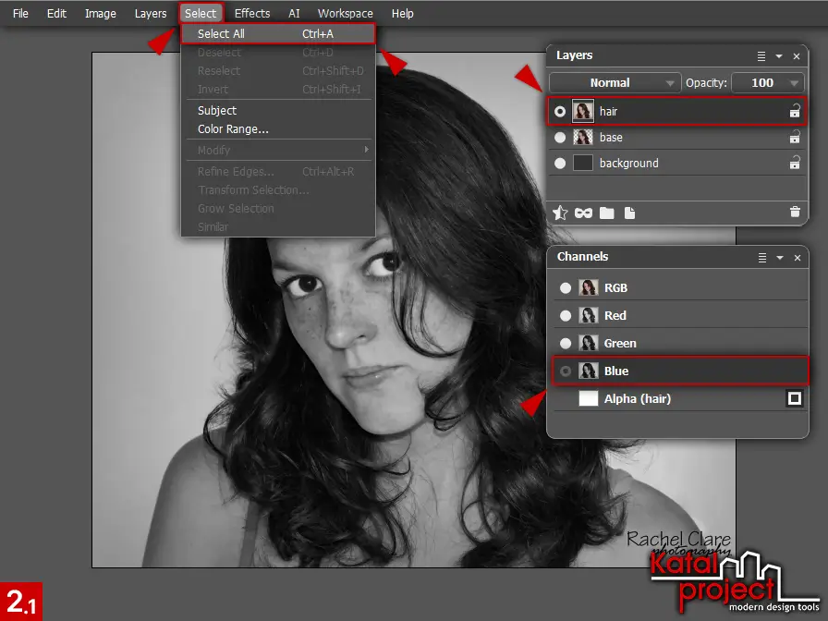Open the Normal blend mode dropdown
Screen dimensions: 828x621
tap(614, 82)
